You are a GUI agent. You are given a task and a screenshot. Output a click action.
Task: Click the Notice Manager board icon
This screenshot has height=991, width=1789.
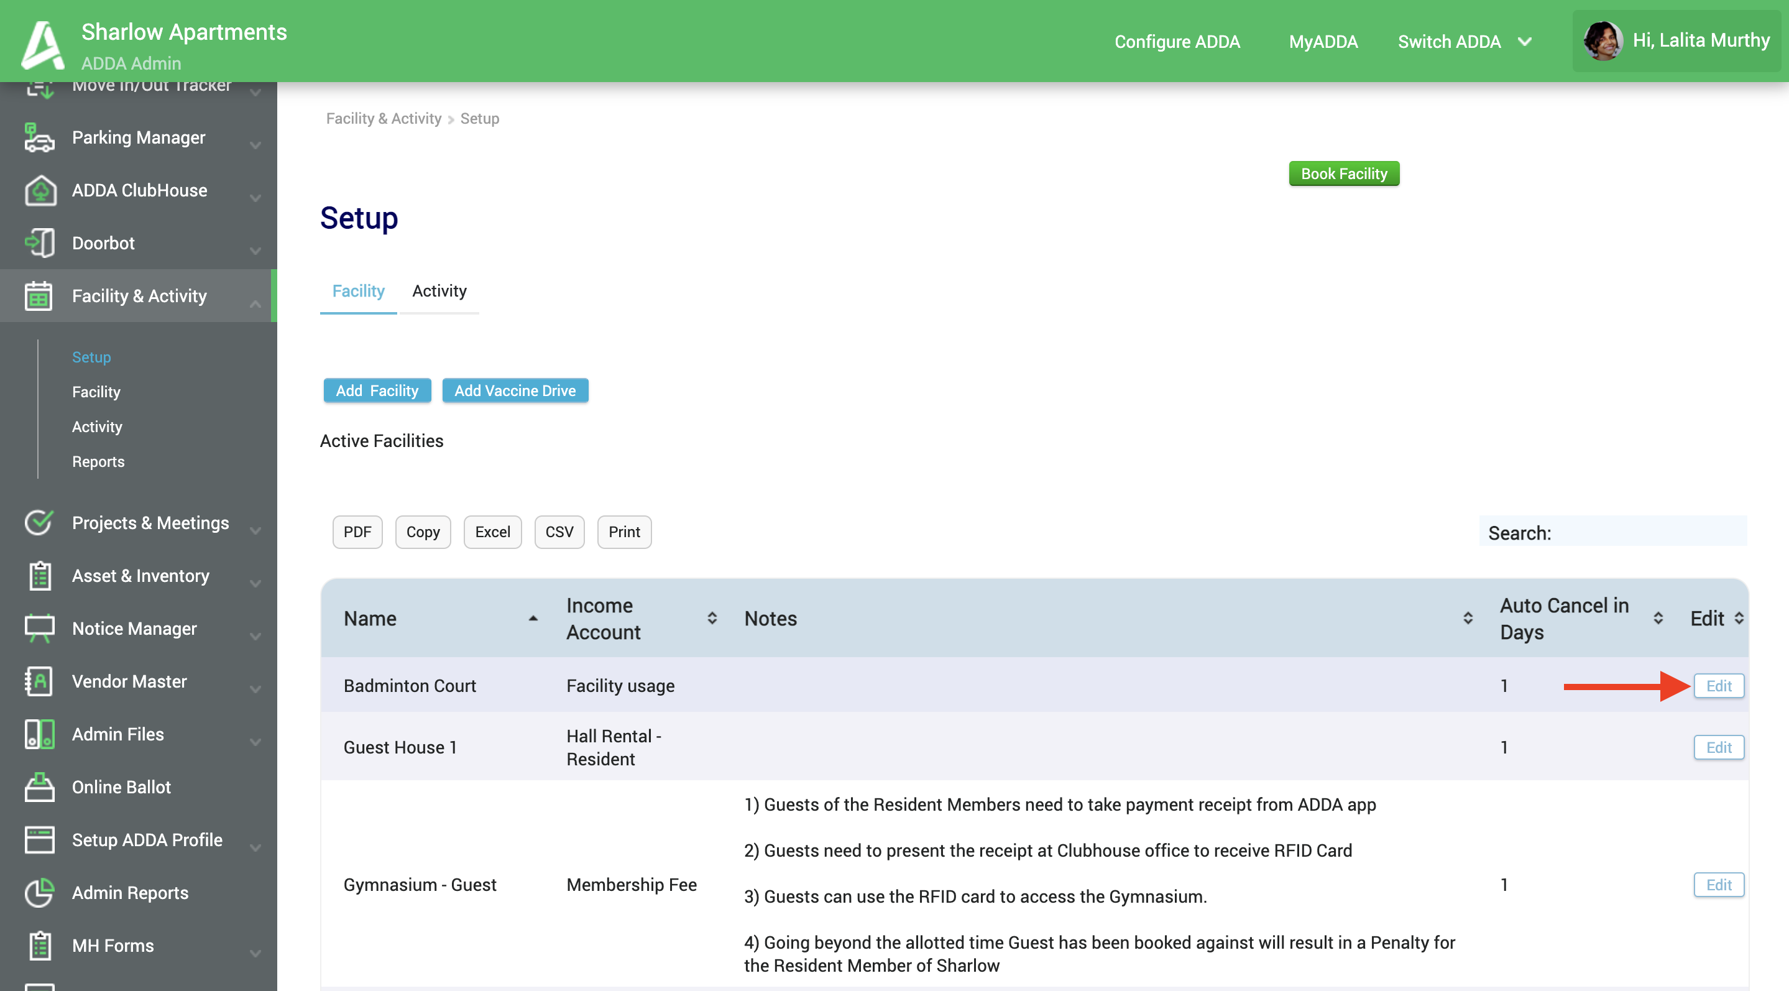click(x=40, y=629)
